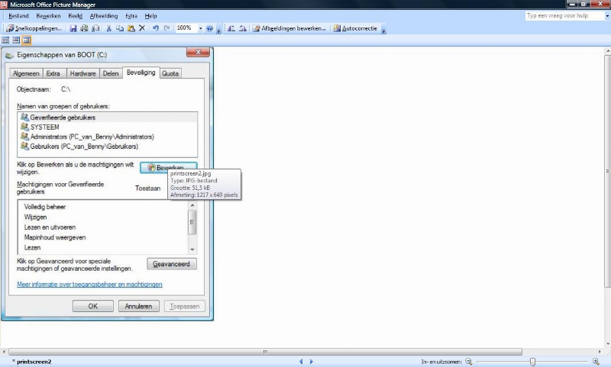
Task: Click the Rotate left icon
Action: point(231,28)
